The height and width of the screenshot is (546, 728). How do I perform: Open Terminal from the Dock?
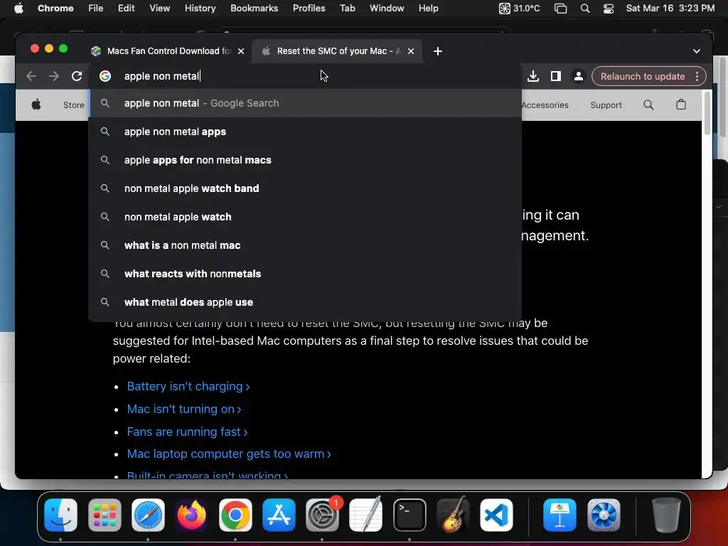[x=409, y=515]
